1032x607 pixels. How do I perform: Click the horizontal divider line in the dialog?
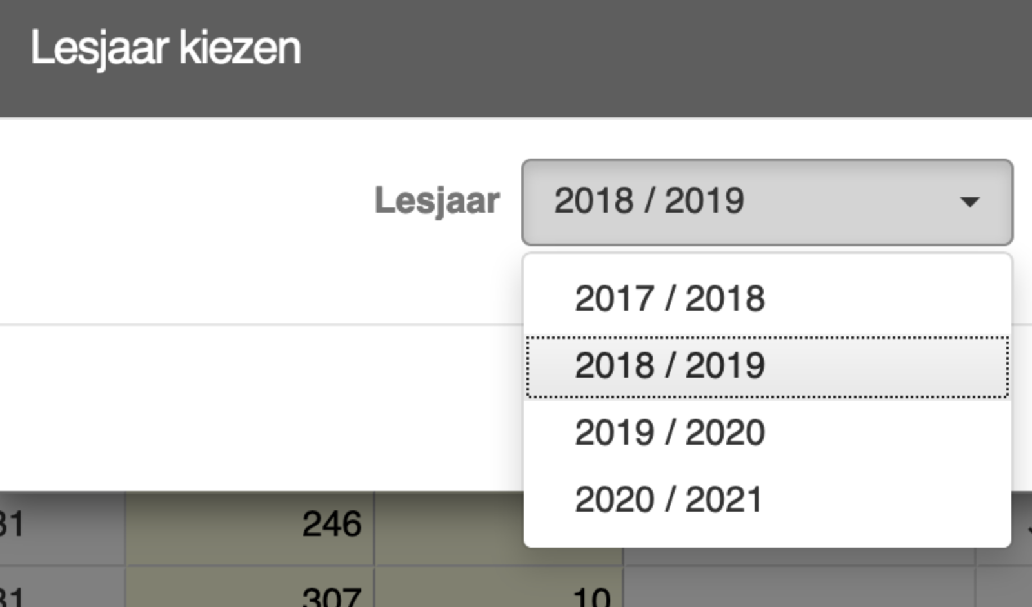pos(258,325)
